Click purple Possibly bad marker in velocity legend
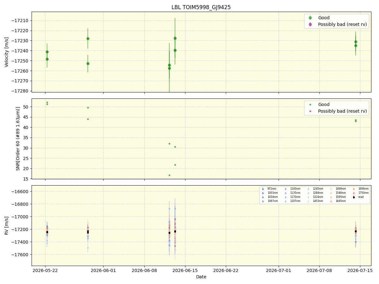This screenshot has height=284, width=379. pyautogui.click(x=310, y=24)
